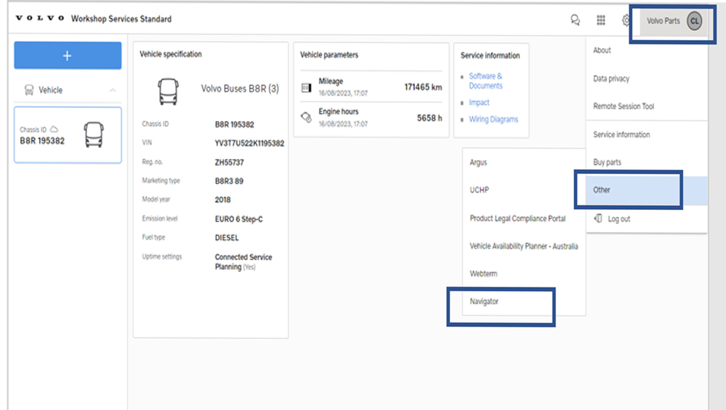Click the Mileage odometer icon

307,87
